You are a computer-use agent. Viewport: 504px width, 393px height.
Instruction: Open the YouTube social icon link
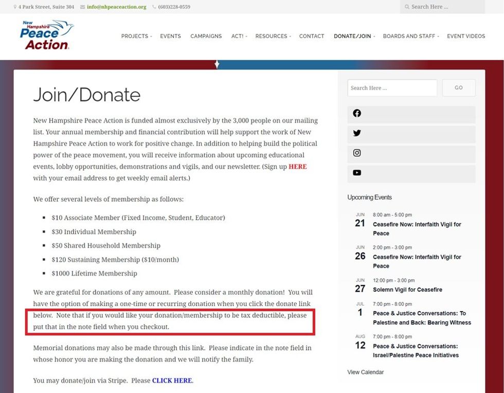(357, 173)
